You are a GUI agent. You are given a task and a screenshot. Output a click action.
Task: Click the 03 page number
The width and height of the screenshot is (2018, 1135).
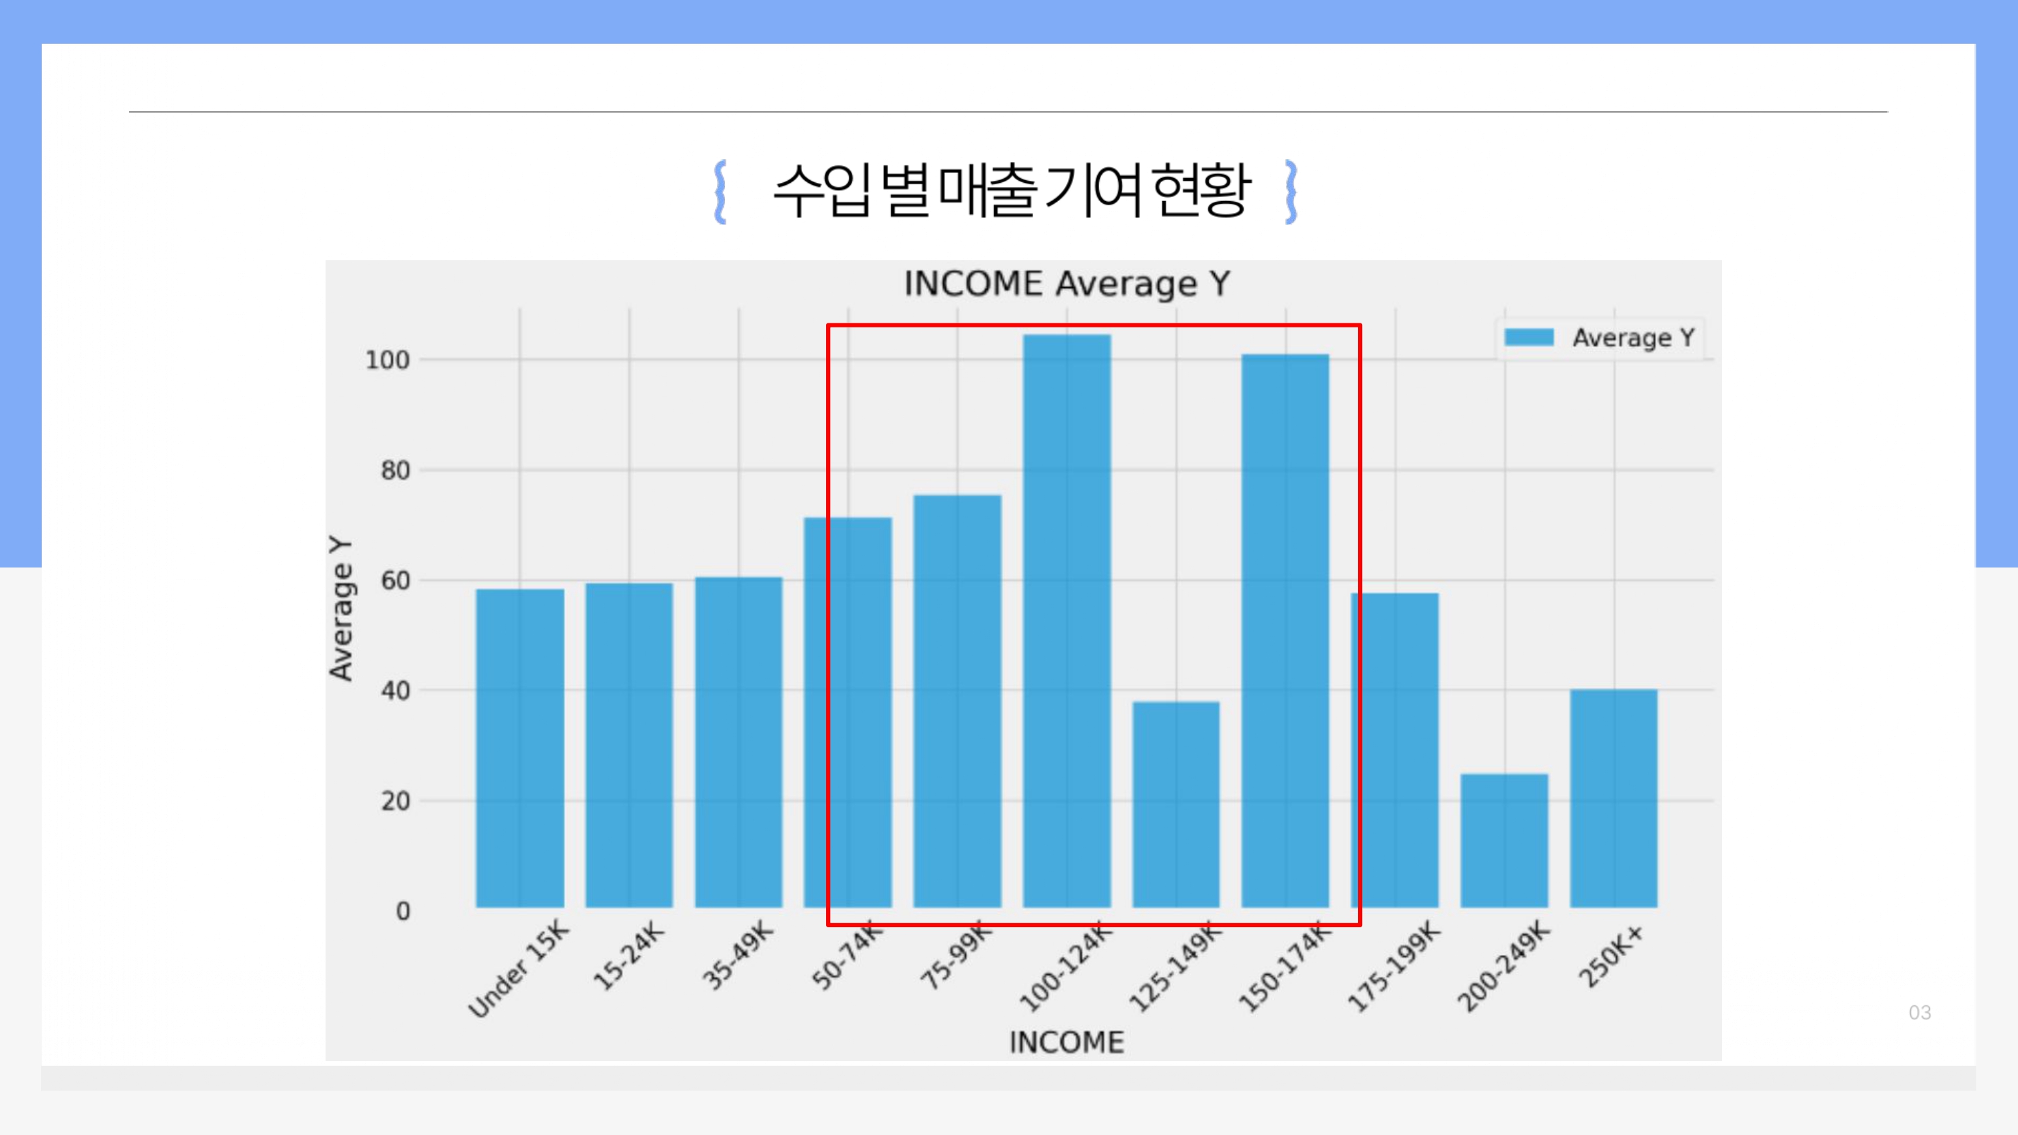pos(1919,1012)
